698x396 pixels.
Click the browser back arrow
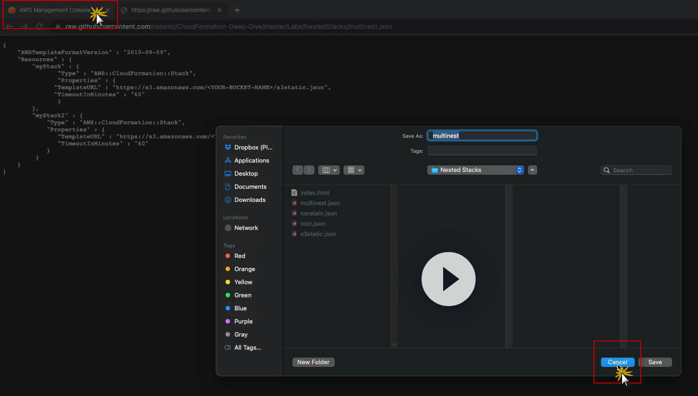[x=9, y=26]
